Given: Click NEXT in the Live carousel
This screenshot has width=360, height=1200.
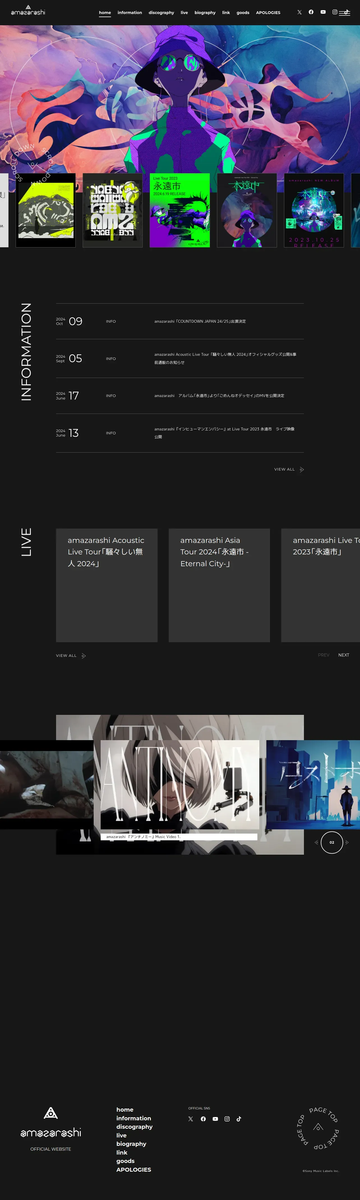Looking at the screenshot, I should coord(344,655).
